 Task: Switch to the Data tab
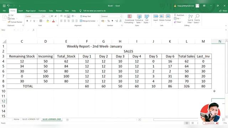click(51, 11)
